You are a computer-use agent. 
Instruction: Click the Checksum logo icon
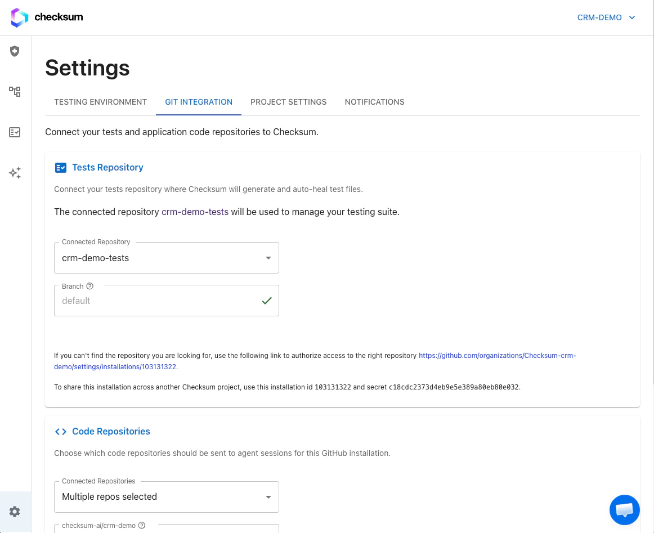click(x=19, y=17)
